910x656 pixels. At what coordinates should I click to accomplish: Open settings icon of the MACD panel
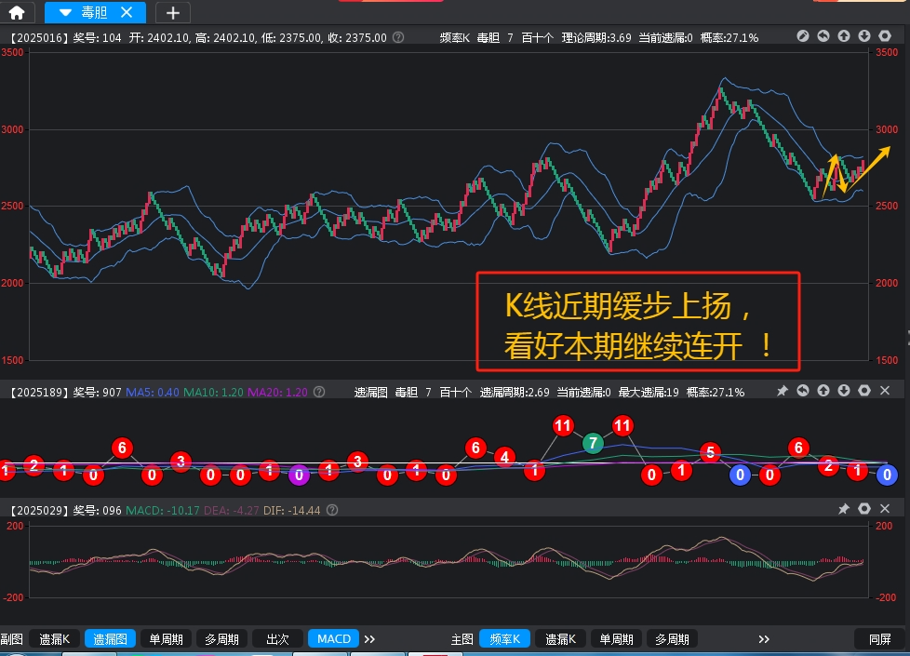point(864,510)
